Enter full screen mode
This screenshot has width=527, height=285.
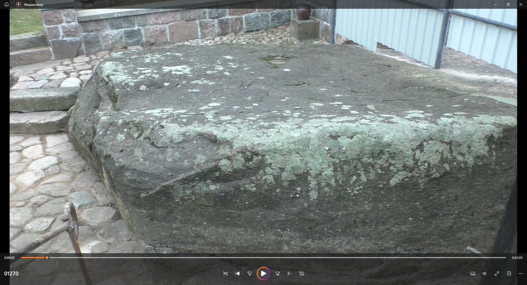coord(497,274)
